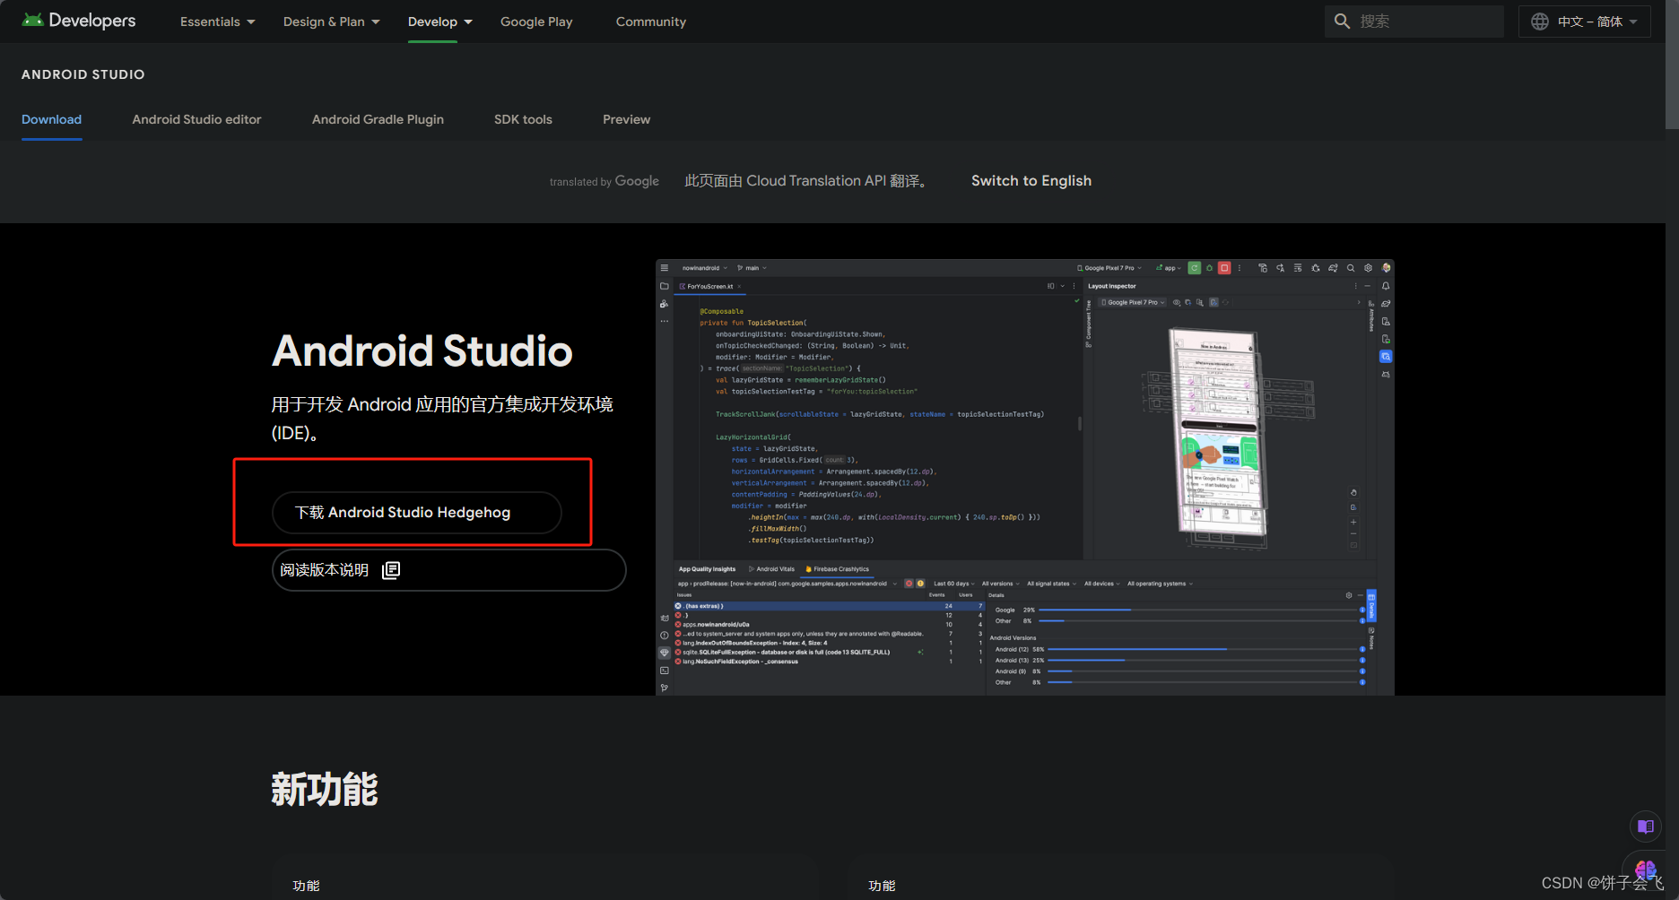
Task: Click the 新功能 section heading
Action: point(325,790)
